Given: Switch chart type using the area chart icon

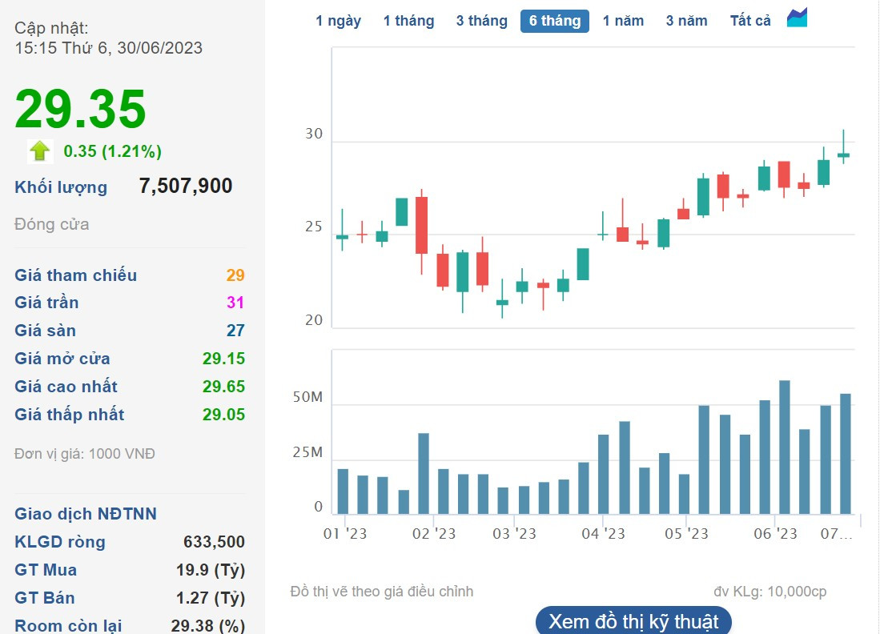Looking at the screenshot, I should point(797,18).
